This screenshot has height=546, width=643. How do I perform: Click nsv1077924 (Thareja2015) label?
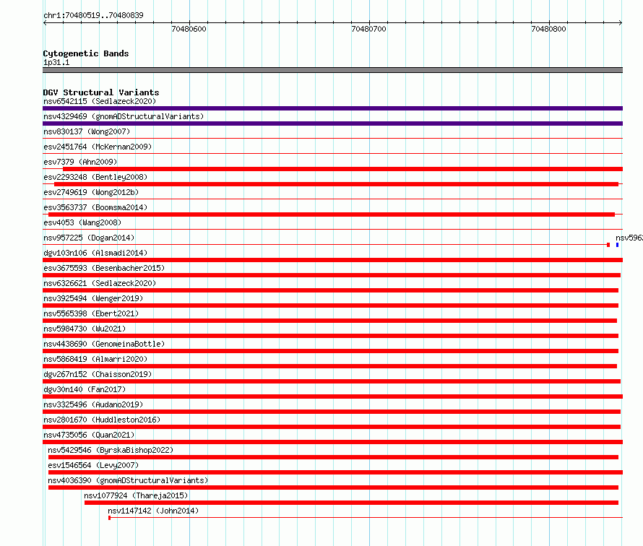(x=136, y=495)
